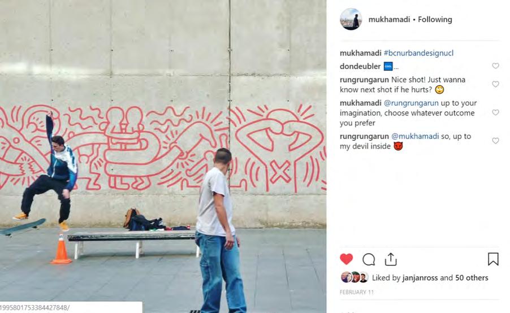
Task: Open the comment speech bubble icon
Action: click(x=369, y=259)
